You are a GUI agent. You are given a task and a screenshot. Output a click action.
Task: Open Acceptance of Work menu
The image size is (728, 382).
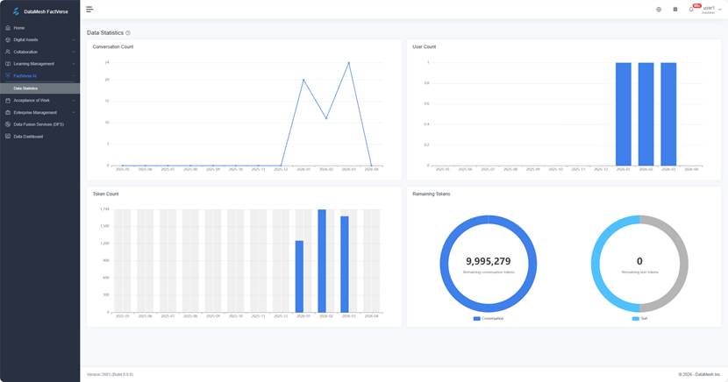coord(32,100)
